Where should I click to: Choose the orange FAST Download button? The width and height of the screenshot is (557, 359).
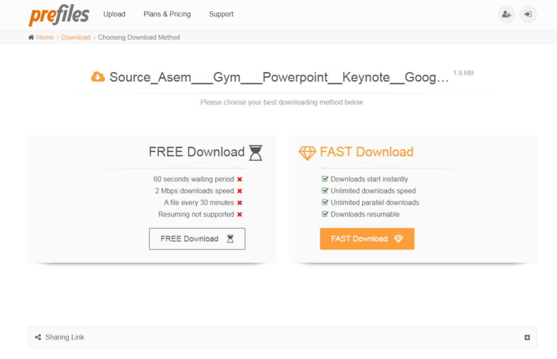(x=367, y=239)
